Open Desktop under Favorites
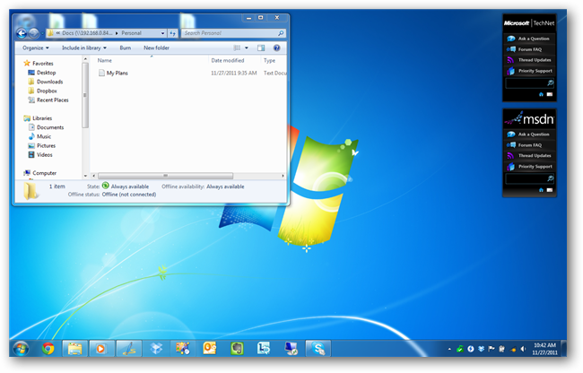 pos(46,73)
